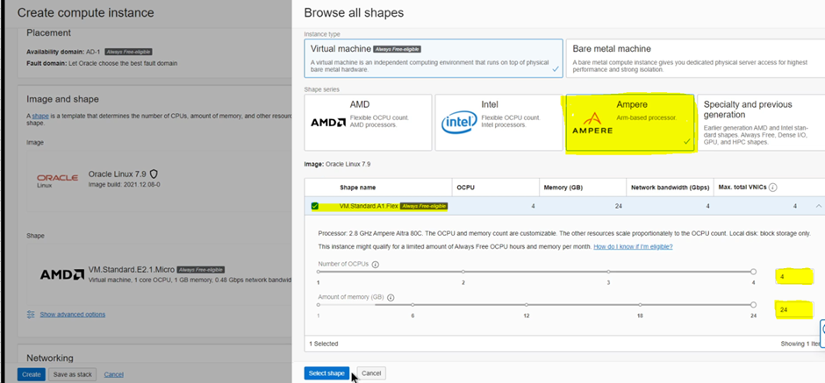825x383 pixels.
Task: Click the memory input field showing 24
Action: tap(794, 310)
